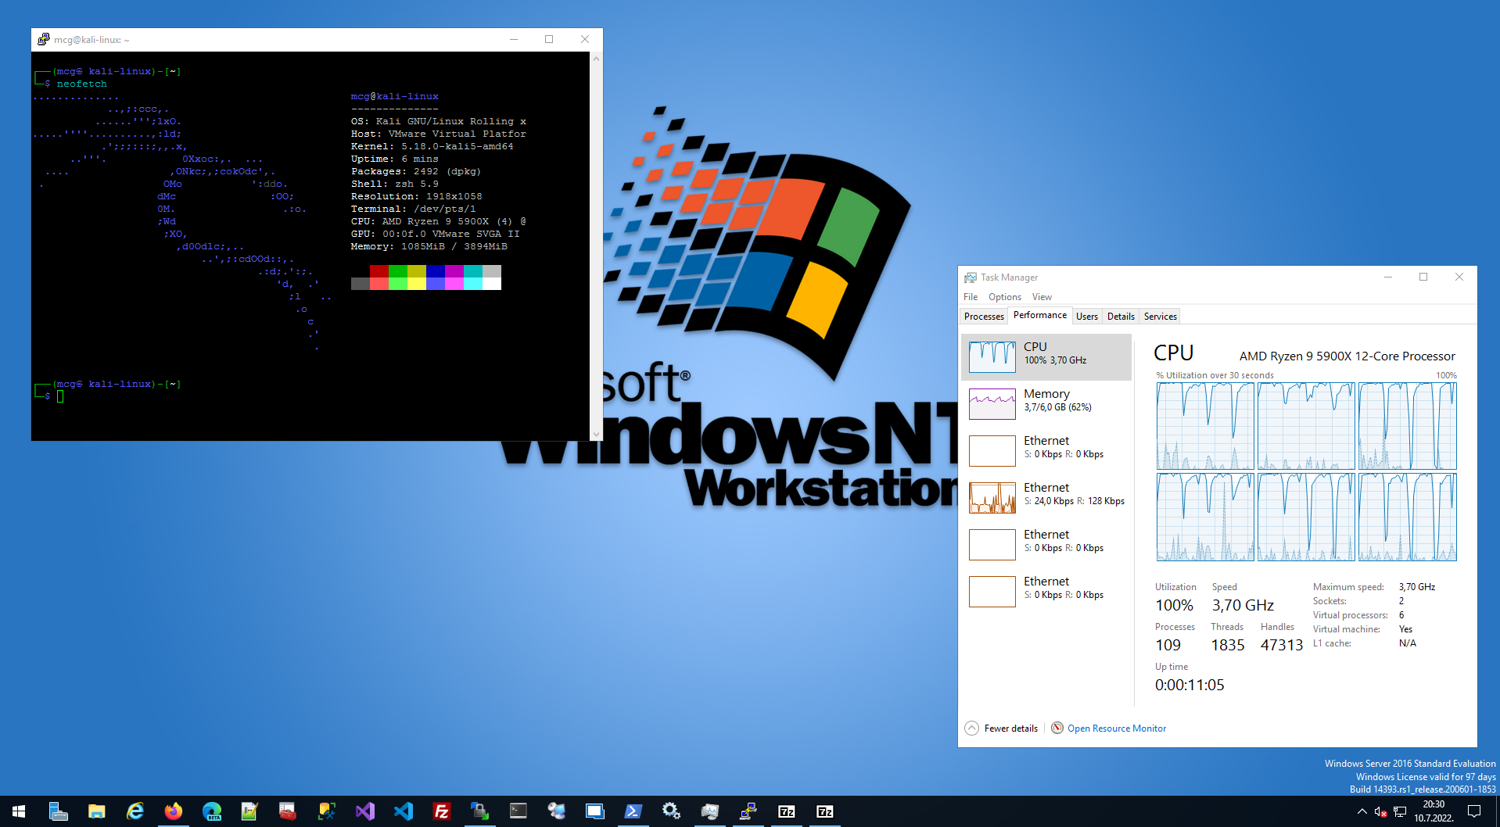The image size is (1500, 827).
Task: Click the Threads count "1835"
Action: point(1228,645)
